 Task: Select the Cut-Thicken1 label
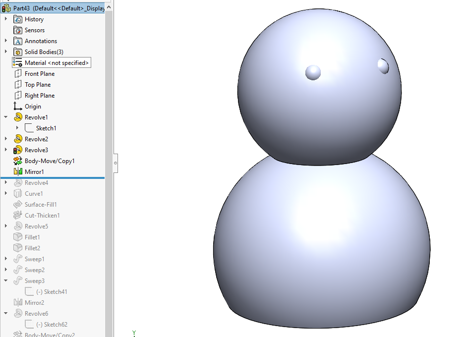coord(42,216)
